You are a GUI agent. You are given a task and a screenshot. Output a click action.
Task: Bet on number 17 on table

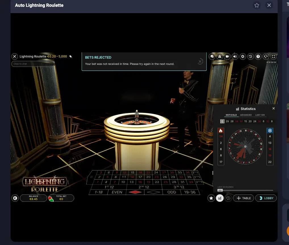[x=140, y=177]
